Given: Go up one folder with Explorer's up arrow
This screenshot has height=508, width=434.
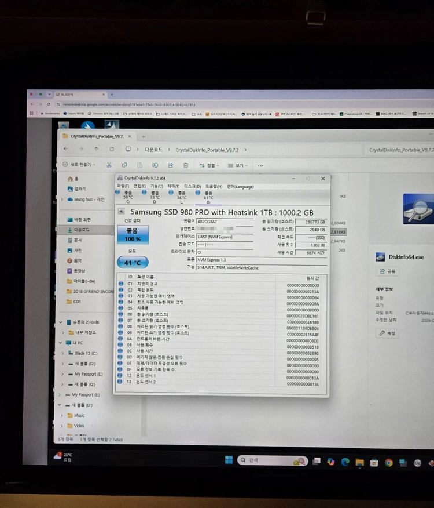Looking at the screenshot, I should 97,148.
